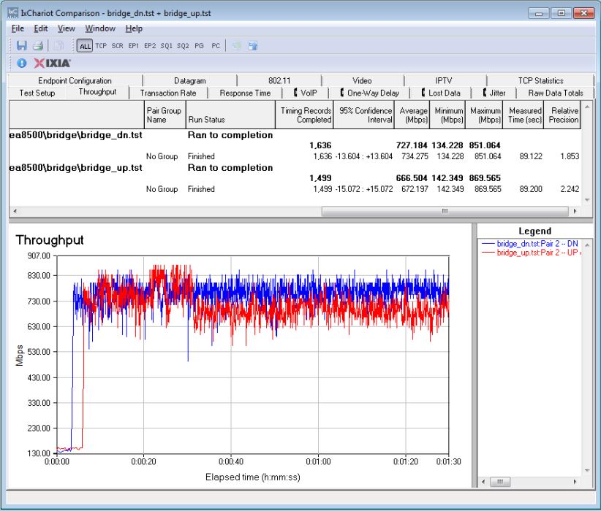Toggle the ALL filter button
Image resolution: width=601 pixels, height=511 pixels.
click(x=85, y=46)
